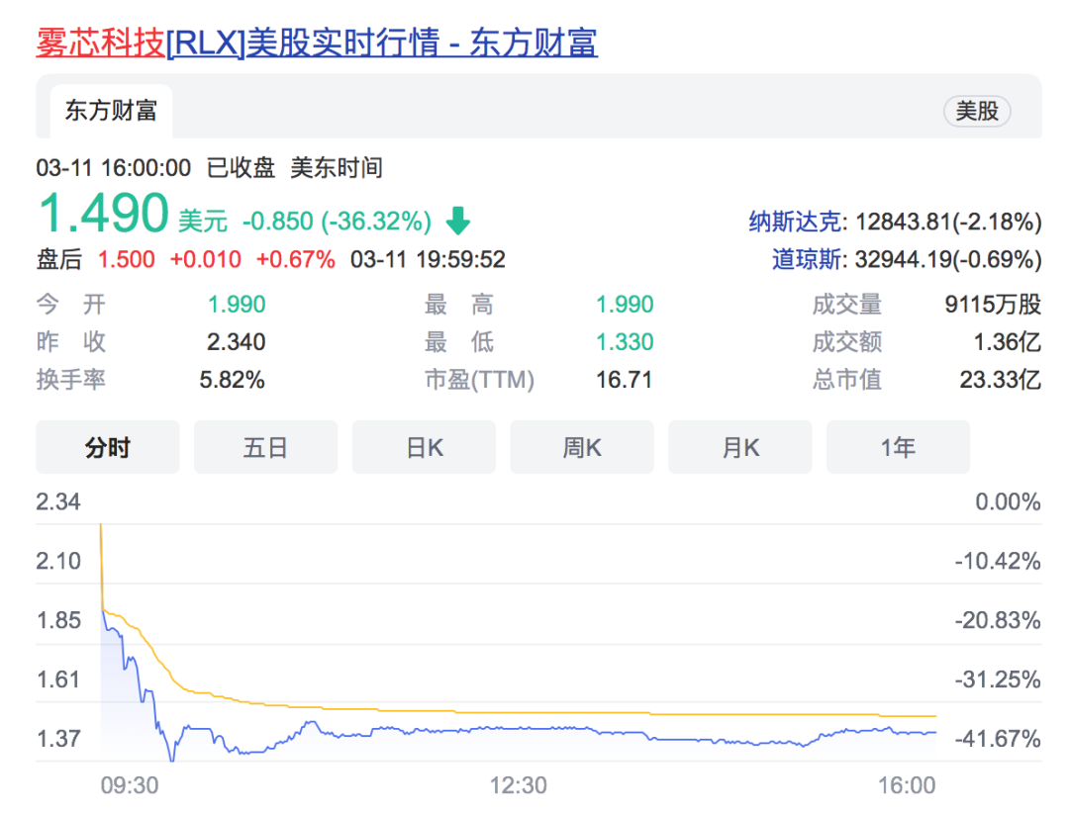Viewport: 1069px width, 815px height.
Task: Open the 道琼斯 index link
Action: click(x=806, y=260)
